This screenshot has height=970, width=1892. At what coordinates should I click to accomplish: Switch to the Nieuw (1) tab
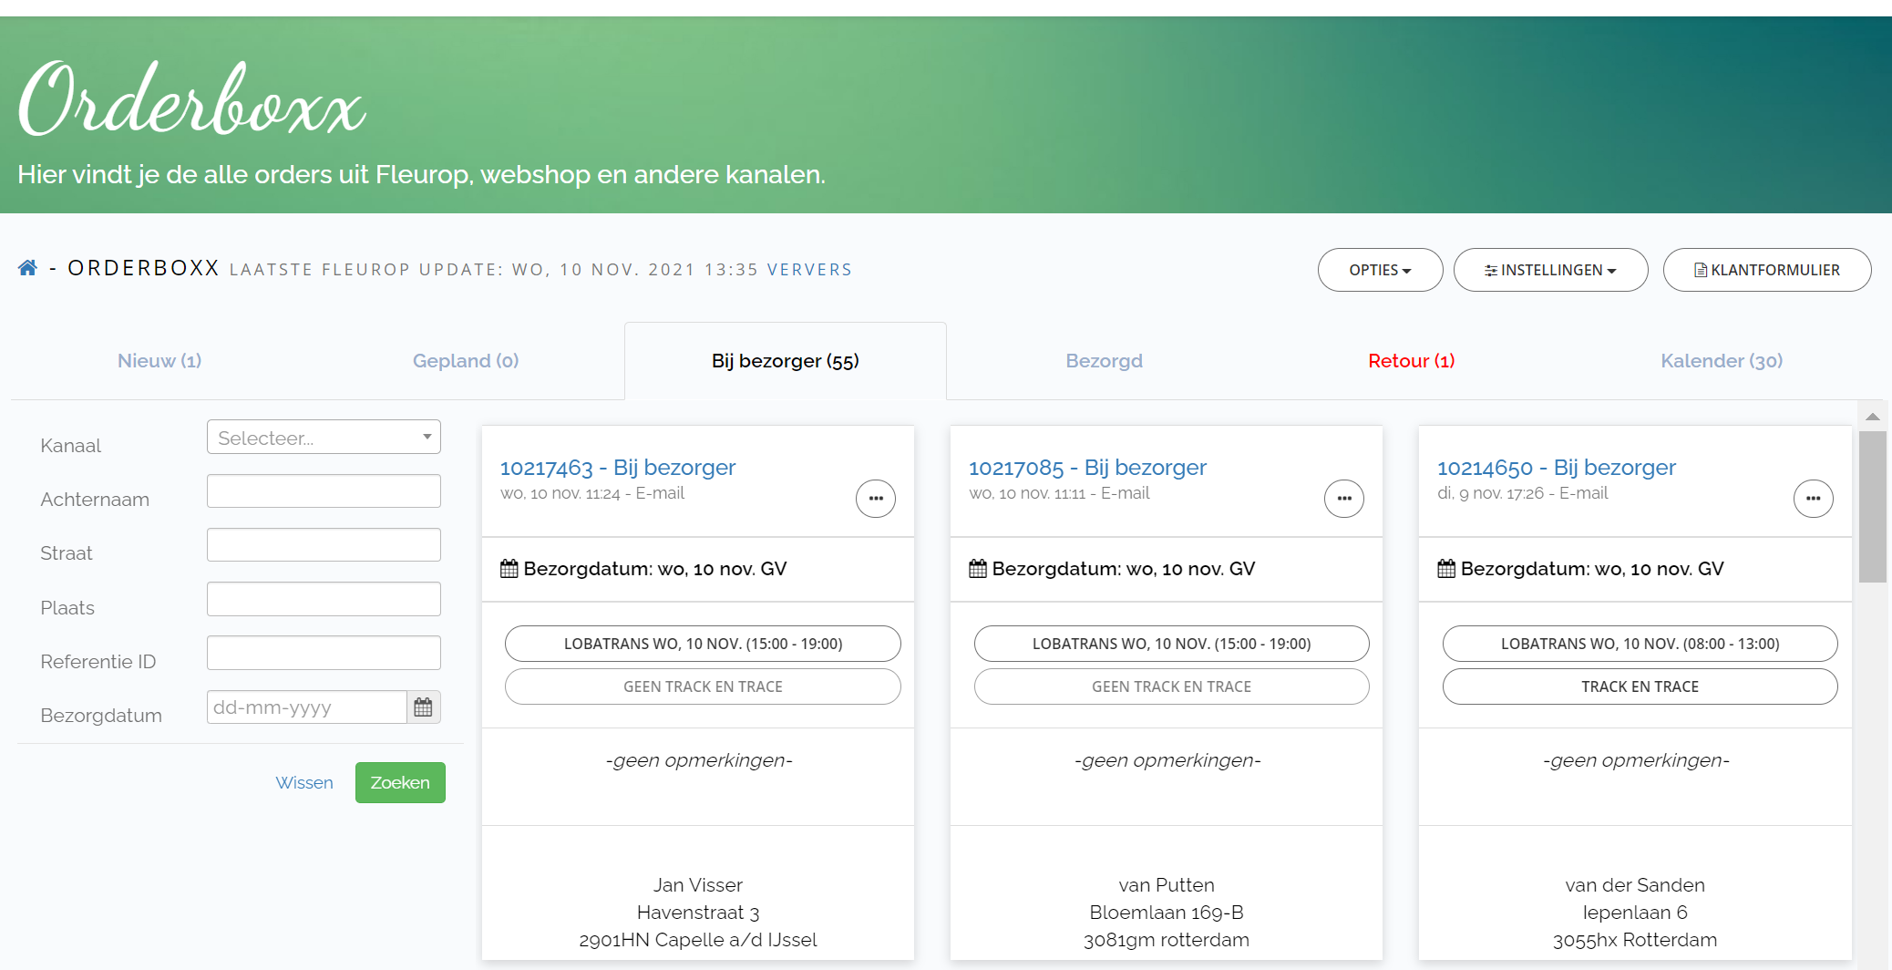click(x=159, y=361)
